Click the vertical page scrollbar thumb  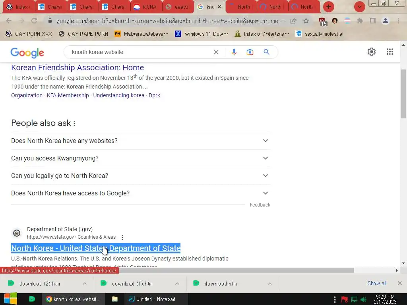pos(403,93)
